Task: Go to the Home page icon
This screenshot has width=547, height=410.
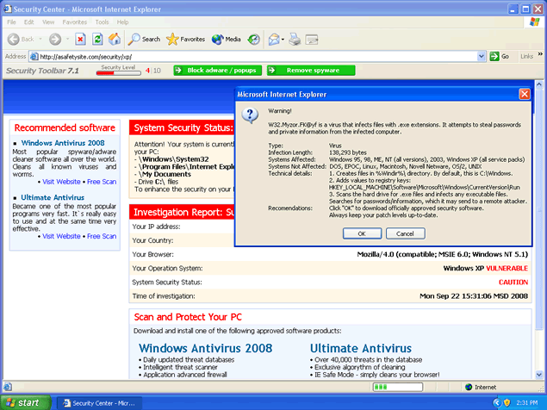Action: [115, 39]
